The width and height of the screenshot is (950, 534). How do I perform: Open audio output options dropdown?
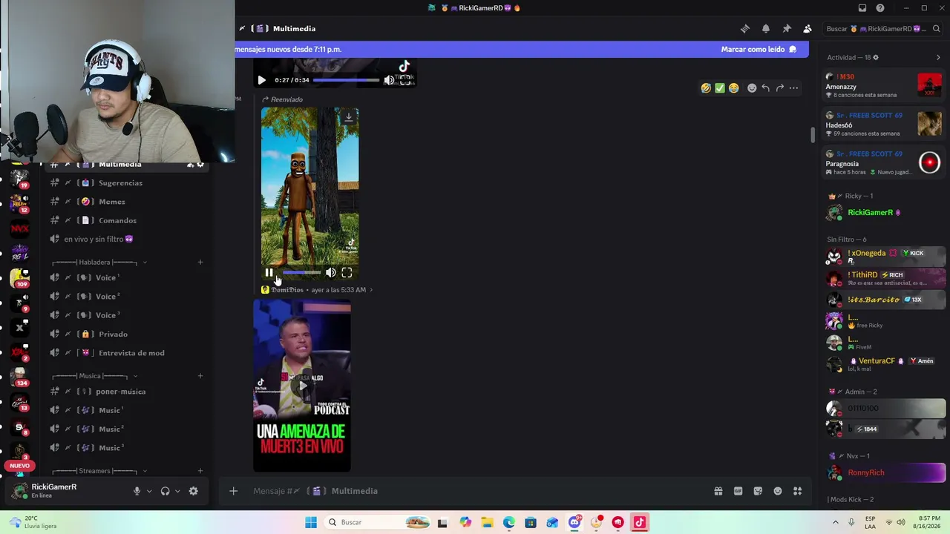[177, 491]
